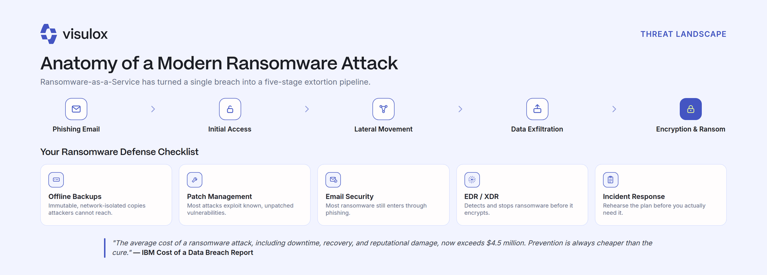Viewport: 767px width, 275px height.
Task: Click the Incident Response clipboard icon
Action: (611, 180)
